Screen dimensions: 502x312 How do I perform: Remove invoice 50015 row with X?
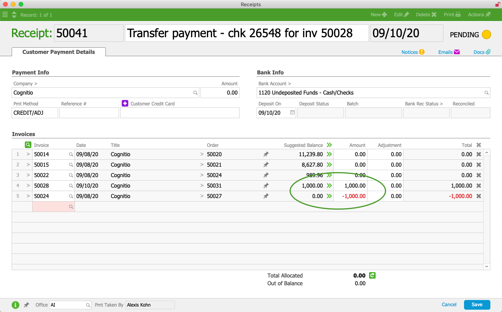pyautogui.click(x=479, y=165)
